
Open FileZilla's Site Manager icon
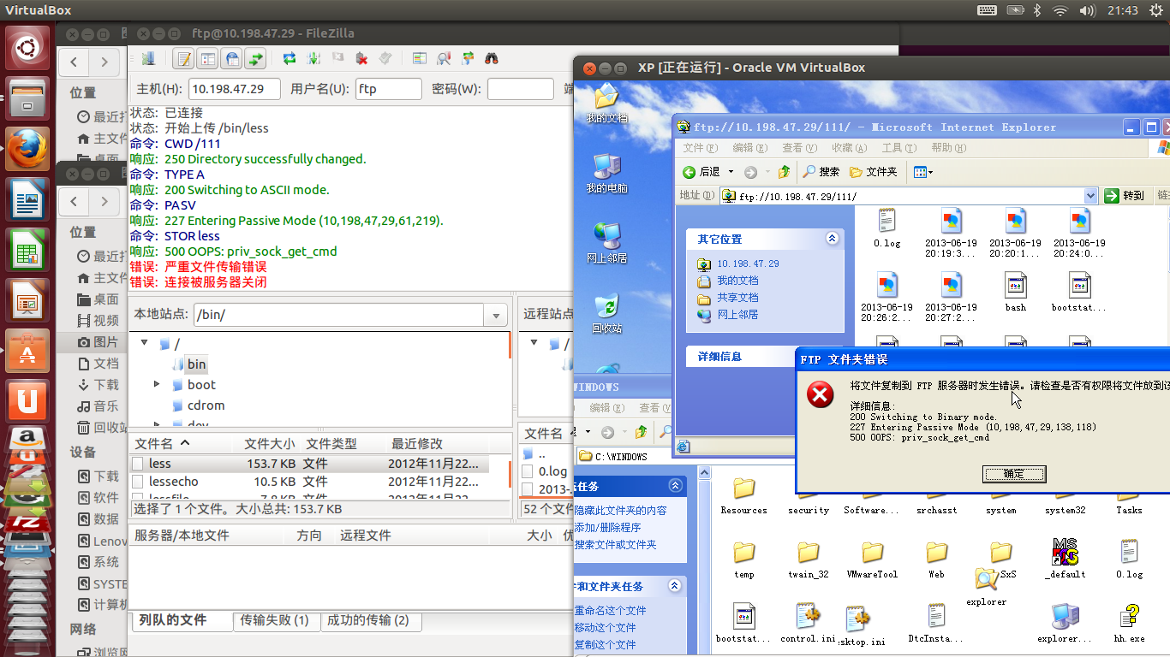point(148,59)
